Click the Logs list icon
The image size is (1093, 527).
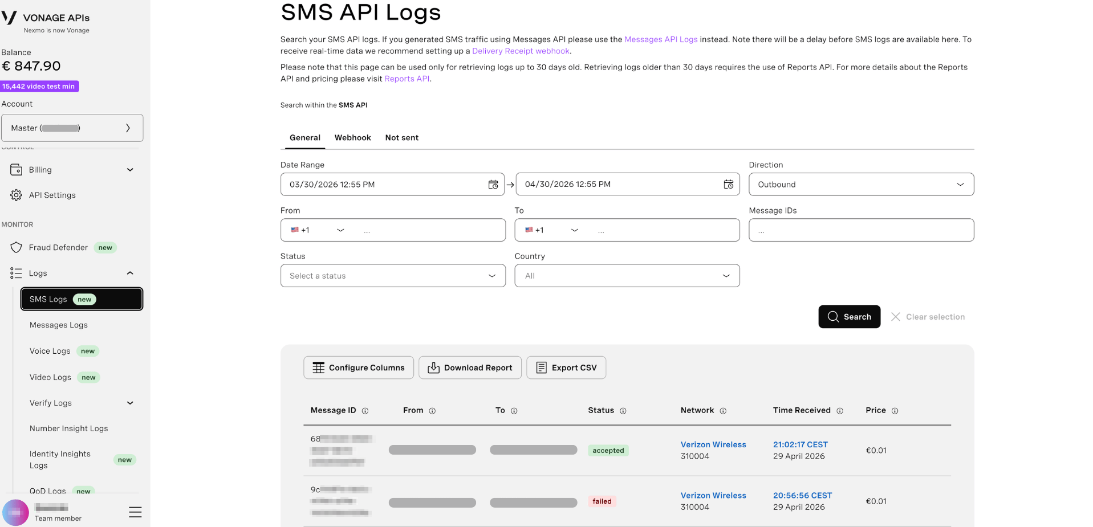coord(16,273)
